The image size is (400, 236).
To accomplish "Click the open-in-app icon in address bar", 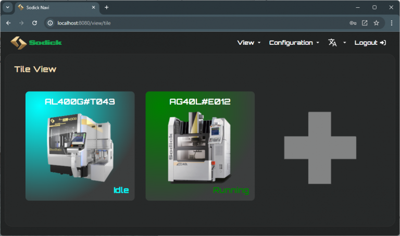I will 365,23.
